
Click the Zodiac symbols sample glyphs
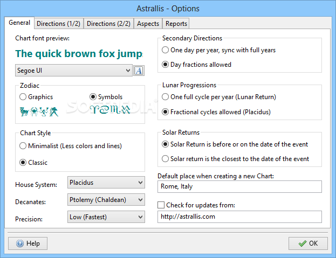tap(110, 109)
